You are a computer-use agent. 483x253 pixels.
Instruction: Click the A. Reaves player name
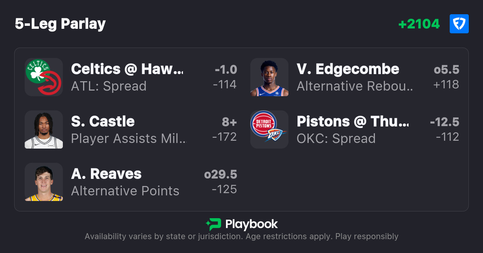tap(106, 174)
